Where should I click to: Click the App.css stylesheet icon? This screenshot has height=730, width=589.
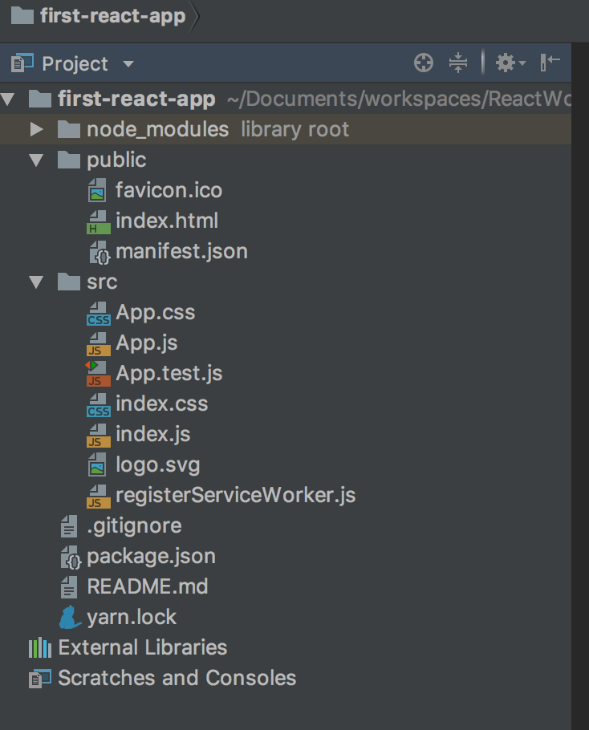98,312
